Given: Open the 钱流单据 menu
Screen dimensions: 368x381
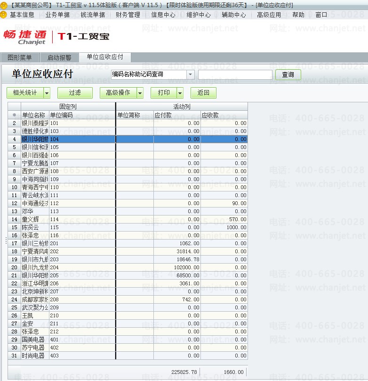Looking at the screenshot, I should [93, 15].
